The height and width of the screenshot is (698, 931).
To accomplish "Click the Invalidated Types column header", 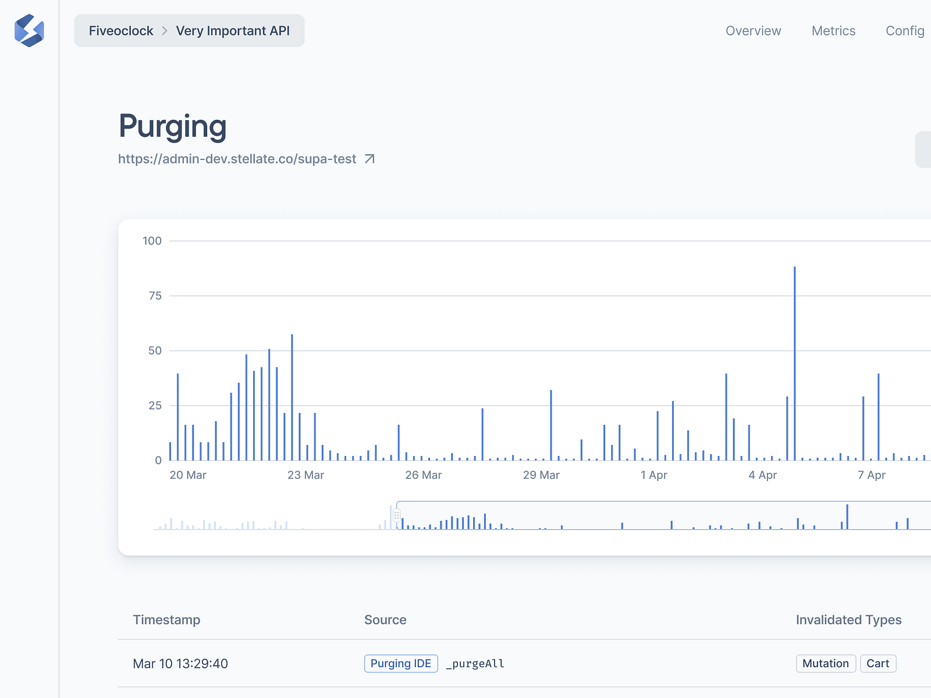I will coord(849,620).
